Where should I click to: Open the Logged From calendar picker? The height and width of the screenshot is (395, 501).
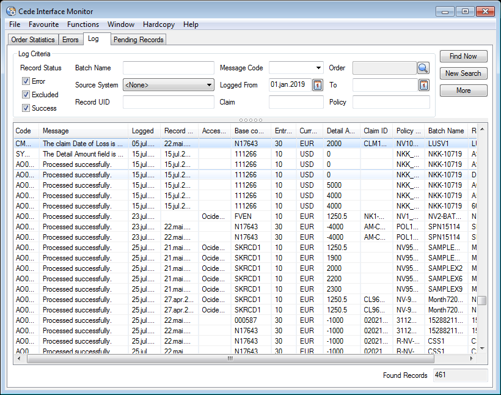click(x=318, y=85)
